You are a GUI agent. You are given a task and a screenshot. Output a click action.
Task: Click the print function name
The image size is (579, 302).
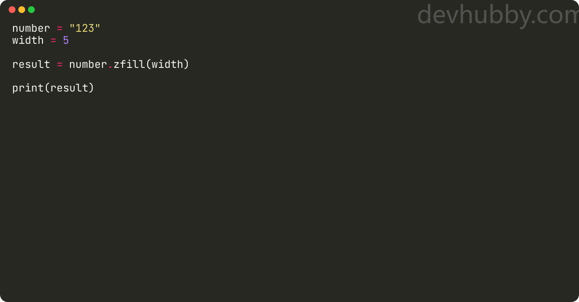pyautogui.click(x=28, y=88)
